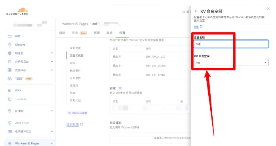Open 可观察性 in settings submenu
The height and width of the screenshot is (146, 276).
pos(75,78)
